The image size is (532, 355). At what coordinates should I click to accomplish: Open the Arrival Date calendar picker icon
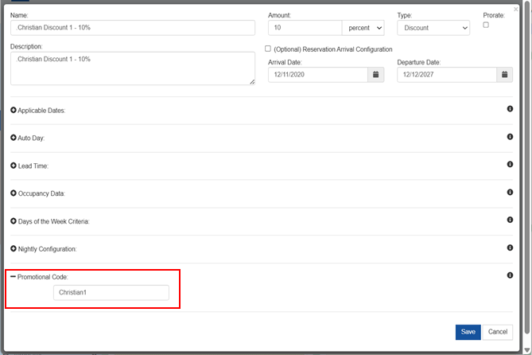[375, 75]
